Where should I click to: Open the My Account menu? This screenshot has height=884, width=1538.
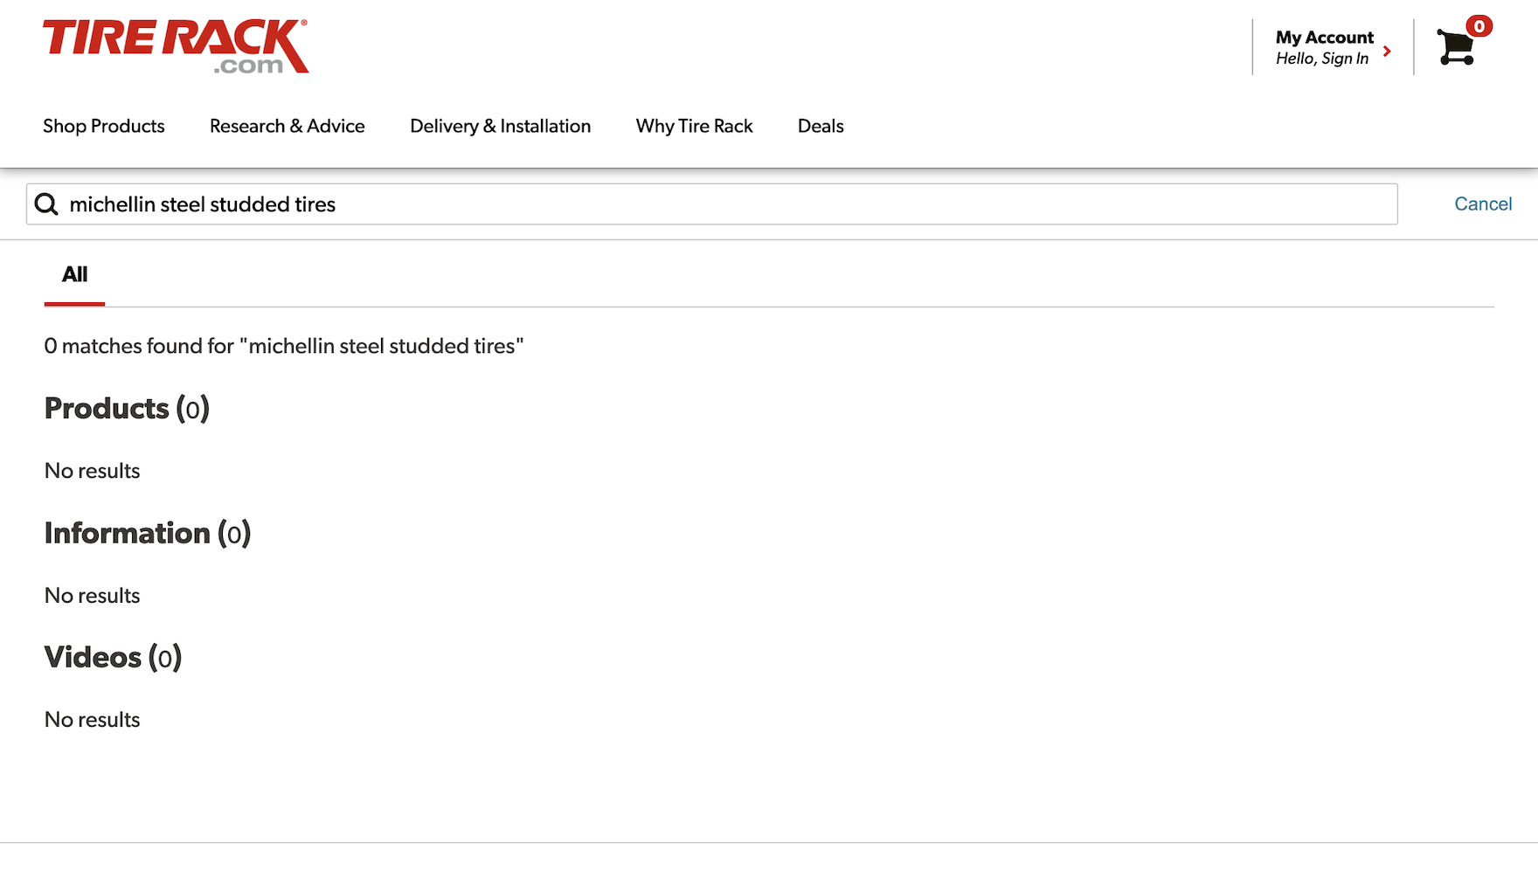(1324, 38)
